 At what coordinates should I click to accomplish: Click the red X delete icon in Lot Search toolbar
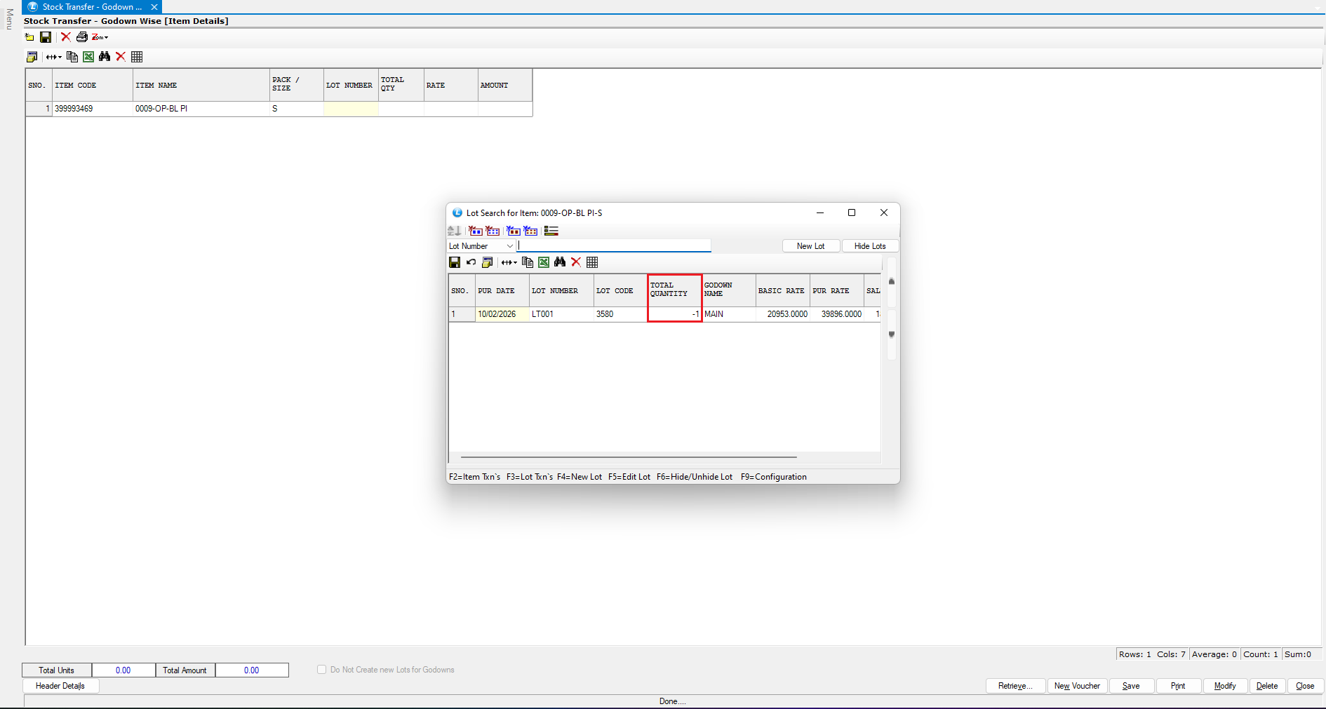576,262
